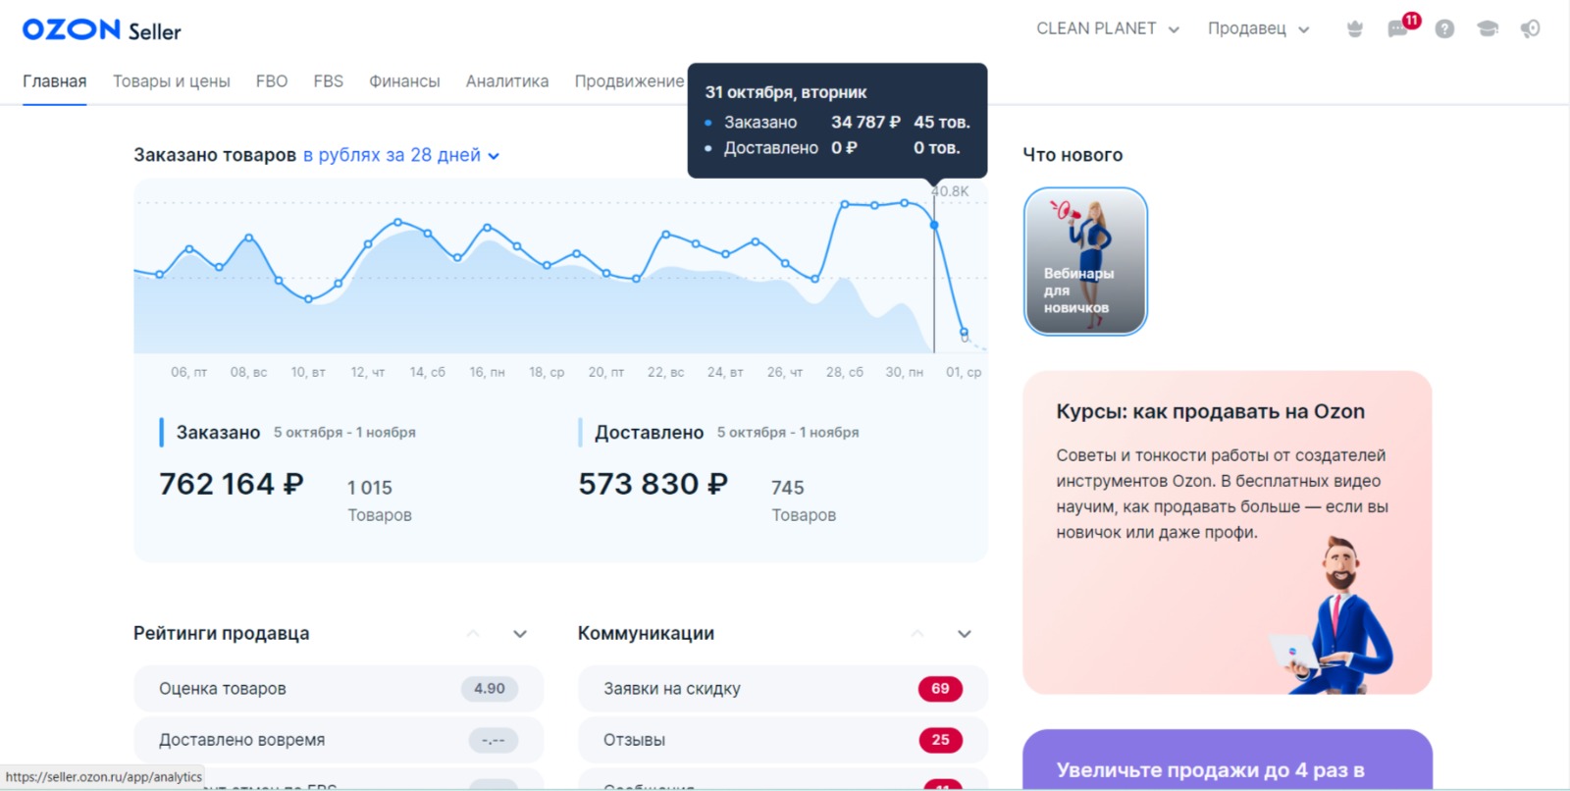This screenshot has height=791, width=1570.
Task: Open the announcements megaphone icon
Action: [x=1531, y=29]
